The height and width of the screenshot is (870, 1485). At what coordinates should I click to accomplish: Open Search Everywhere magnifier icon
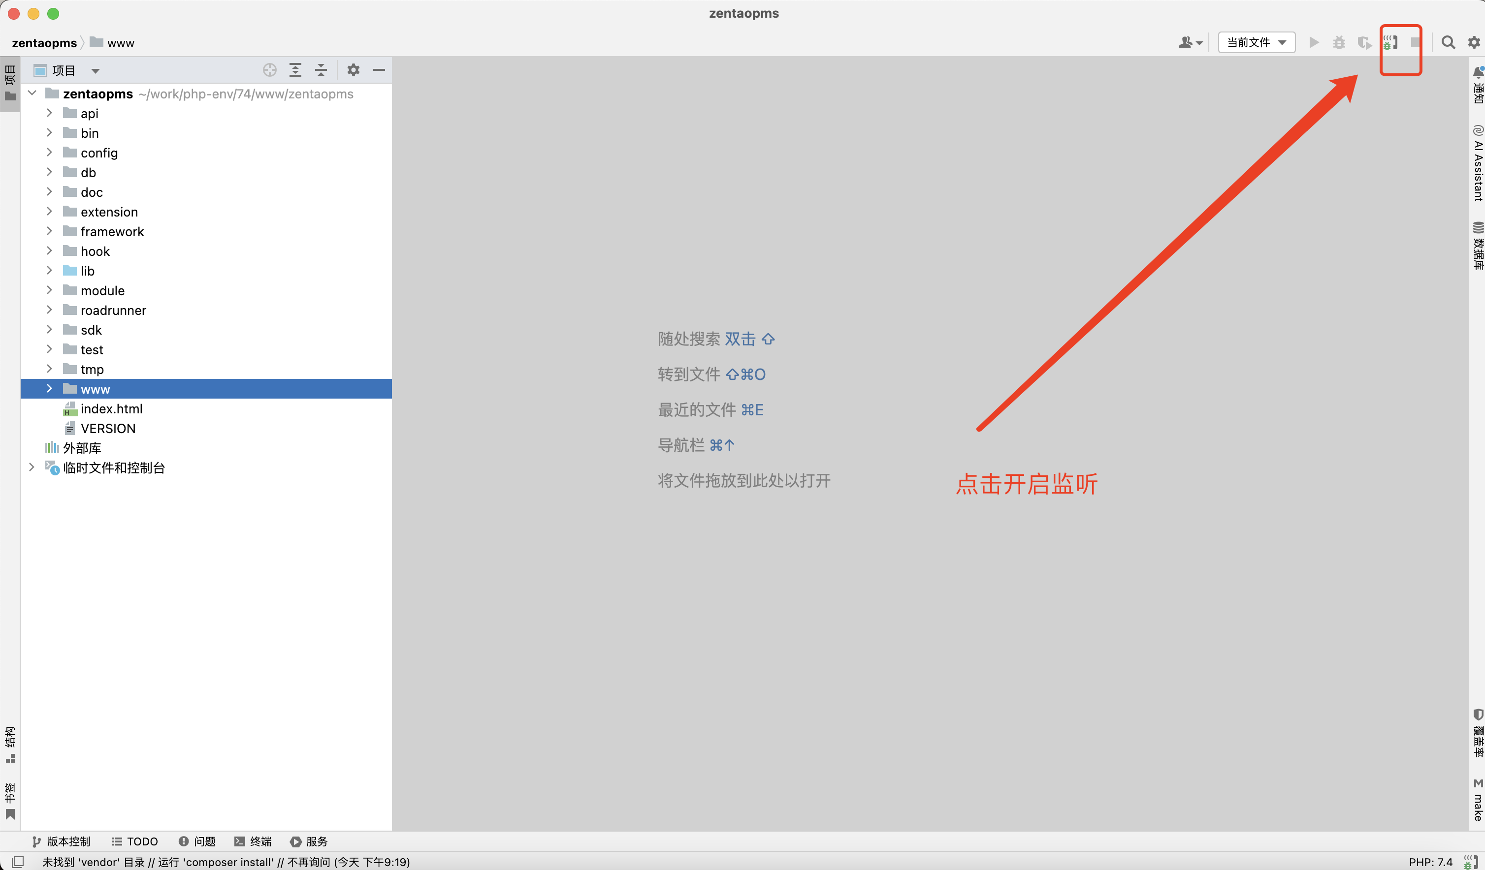click(1448, 42)
